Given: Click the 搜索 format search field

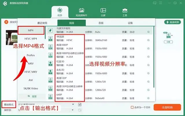Looking at the screenshot, I should [x=32, y=96].
